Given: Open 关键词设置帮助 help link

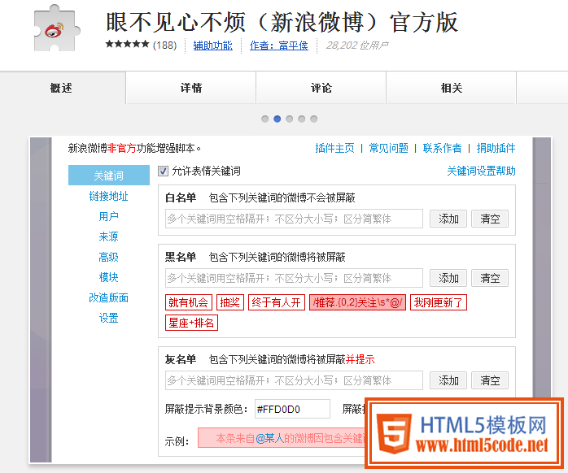Looking at the screenshot, I should (x=481, y=171).
